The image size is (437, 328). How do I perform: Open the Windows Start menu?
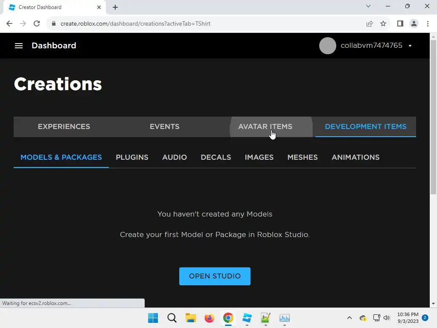pyautogui.click(x=153, y=318)
